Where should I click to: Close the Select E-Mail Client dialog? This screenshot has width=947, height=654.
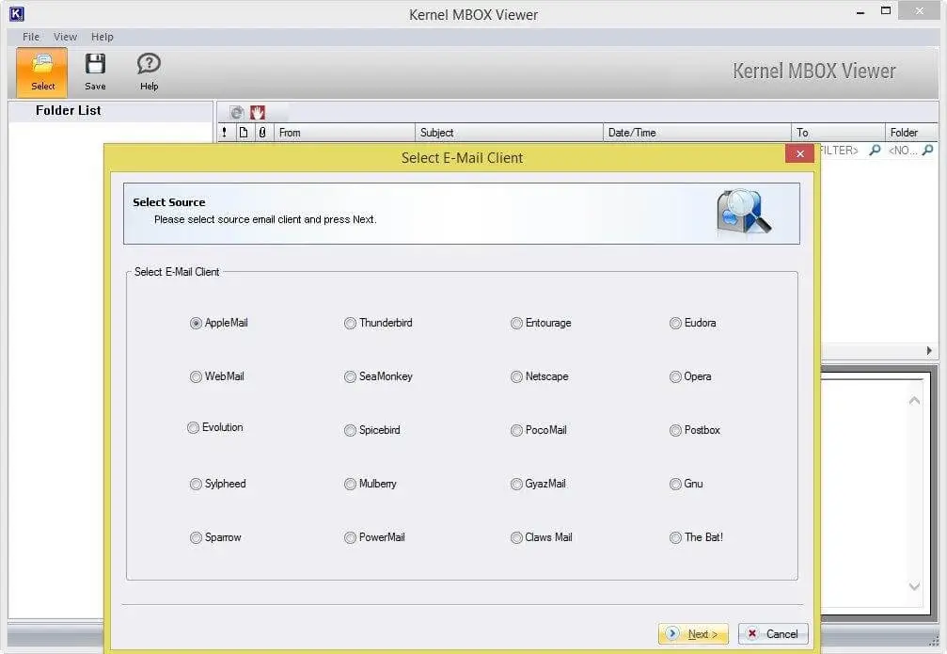tap(799, 154)
